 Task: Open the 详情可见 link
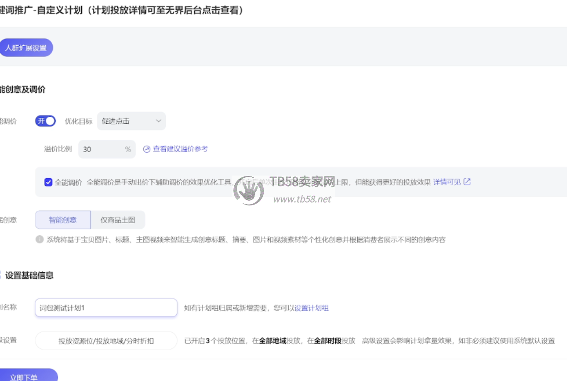(x=447, y=182)
